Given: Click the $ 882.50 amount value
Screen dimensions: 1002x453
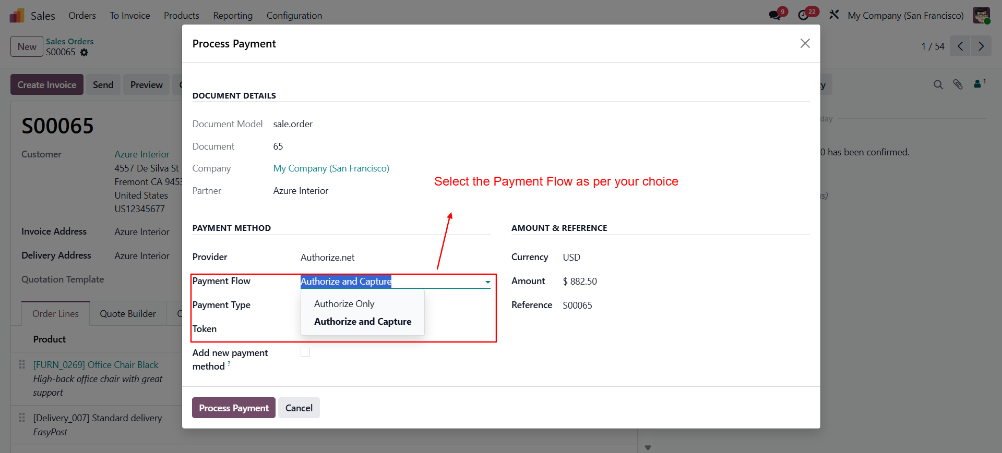Looking at the screenshot, I should [580, 281].
